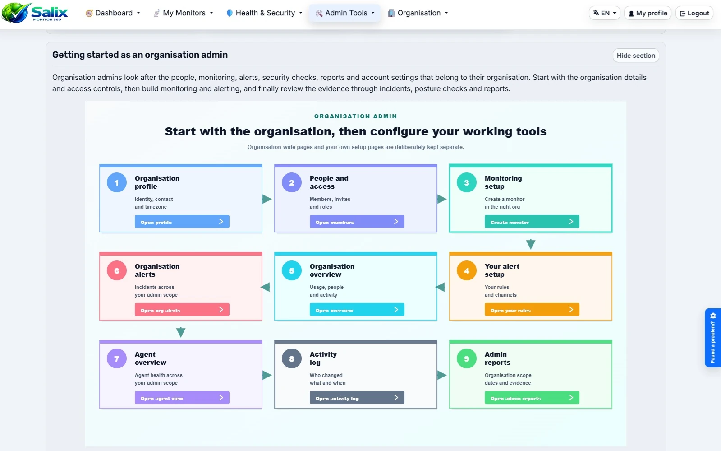The image size is (721, 451).
Task: Click the language translate icon
Action: [x=596, y=13]
